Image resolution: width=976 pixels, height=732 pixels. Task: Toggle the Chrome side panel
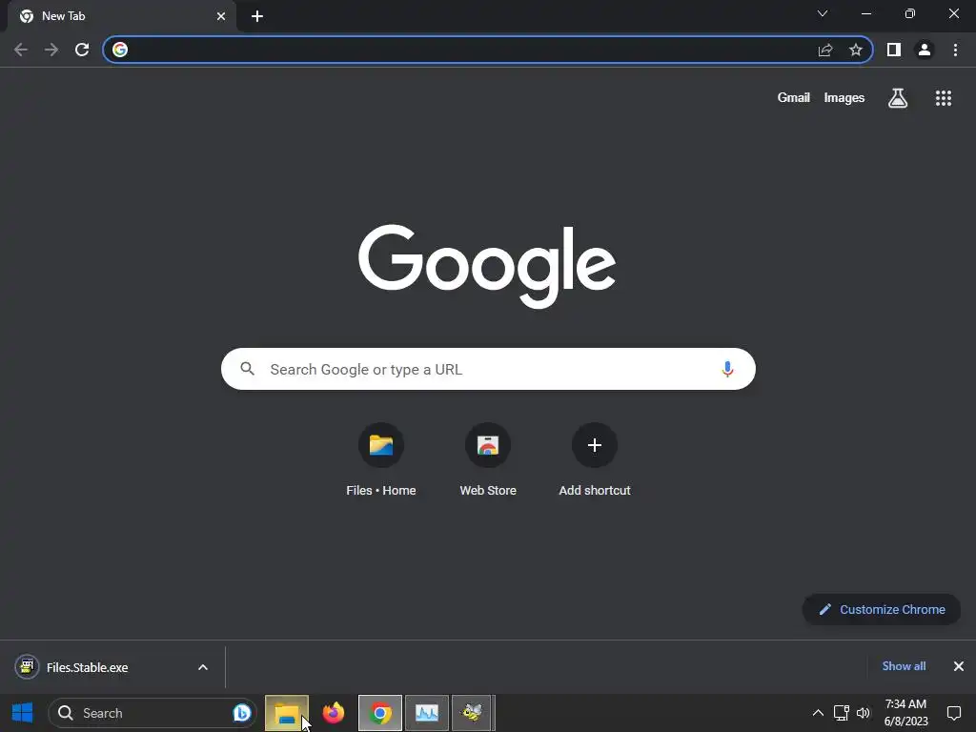point(894,50)
